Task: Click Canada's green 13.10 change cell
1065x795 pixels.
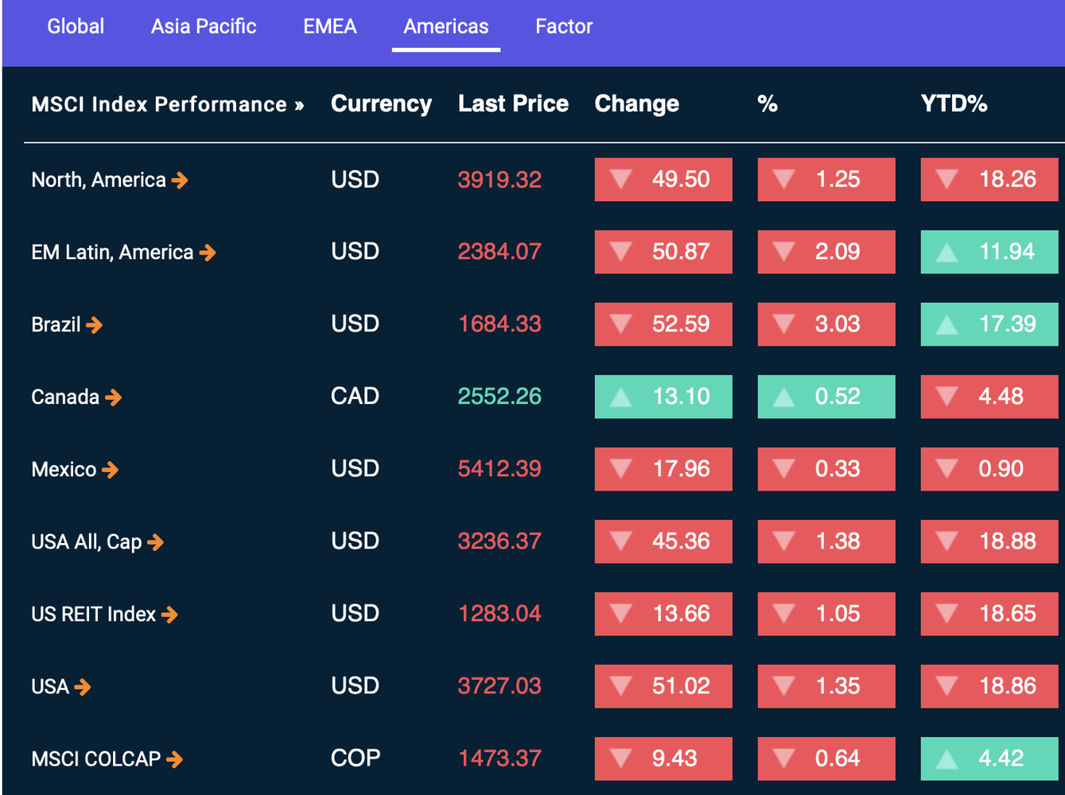Action: pyautogui.click(x=663, y=397)
